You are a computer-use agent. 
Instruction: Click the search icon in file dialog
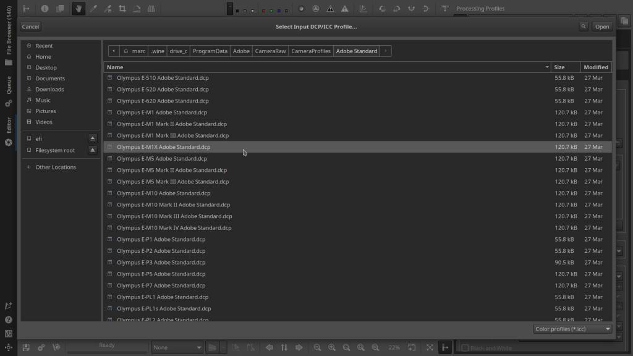(x=584, y=27)
